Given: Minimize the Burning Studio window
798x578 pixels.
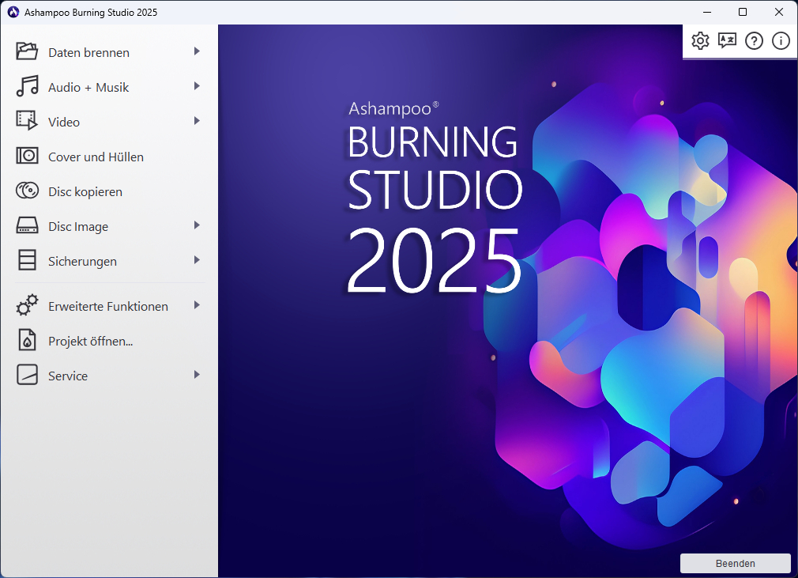Looking at the screenshot, I should [x=707, y=12].
